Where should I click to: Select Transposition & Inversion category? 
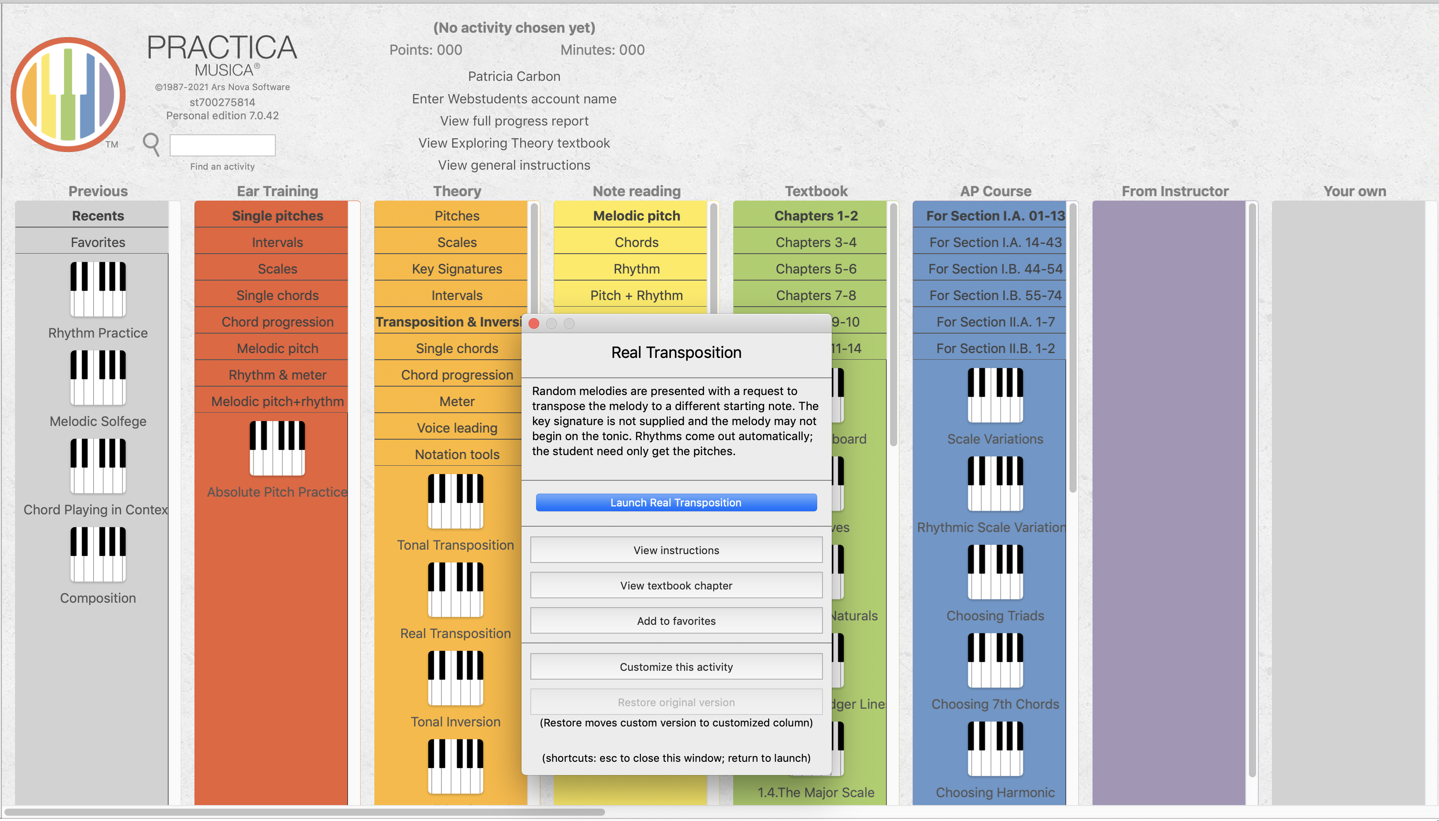(x=448, y=321)
